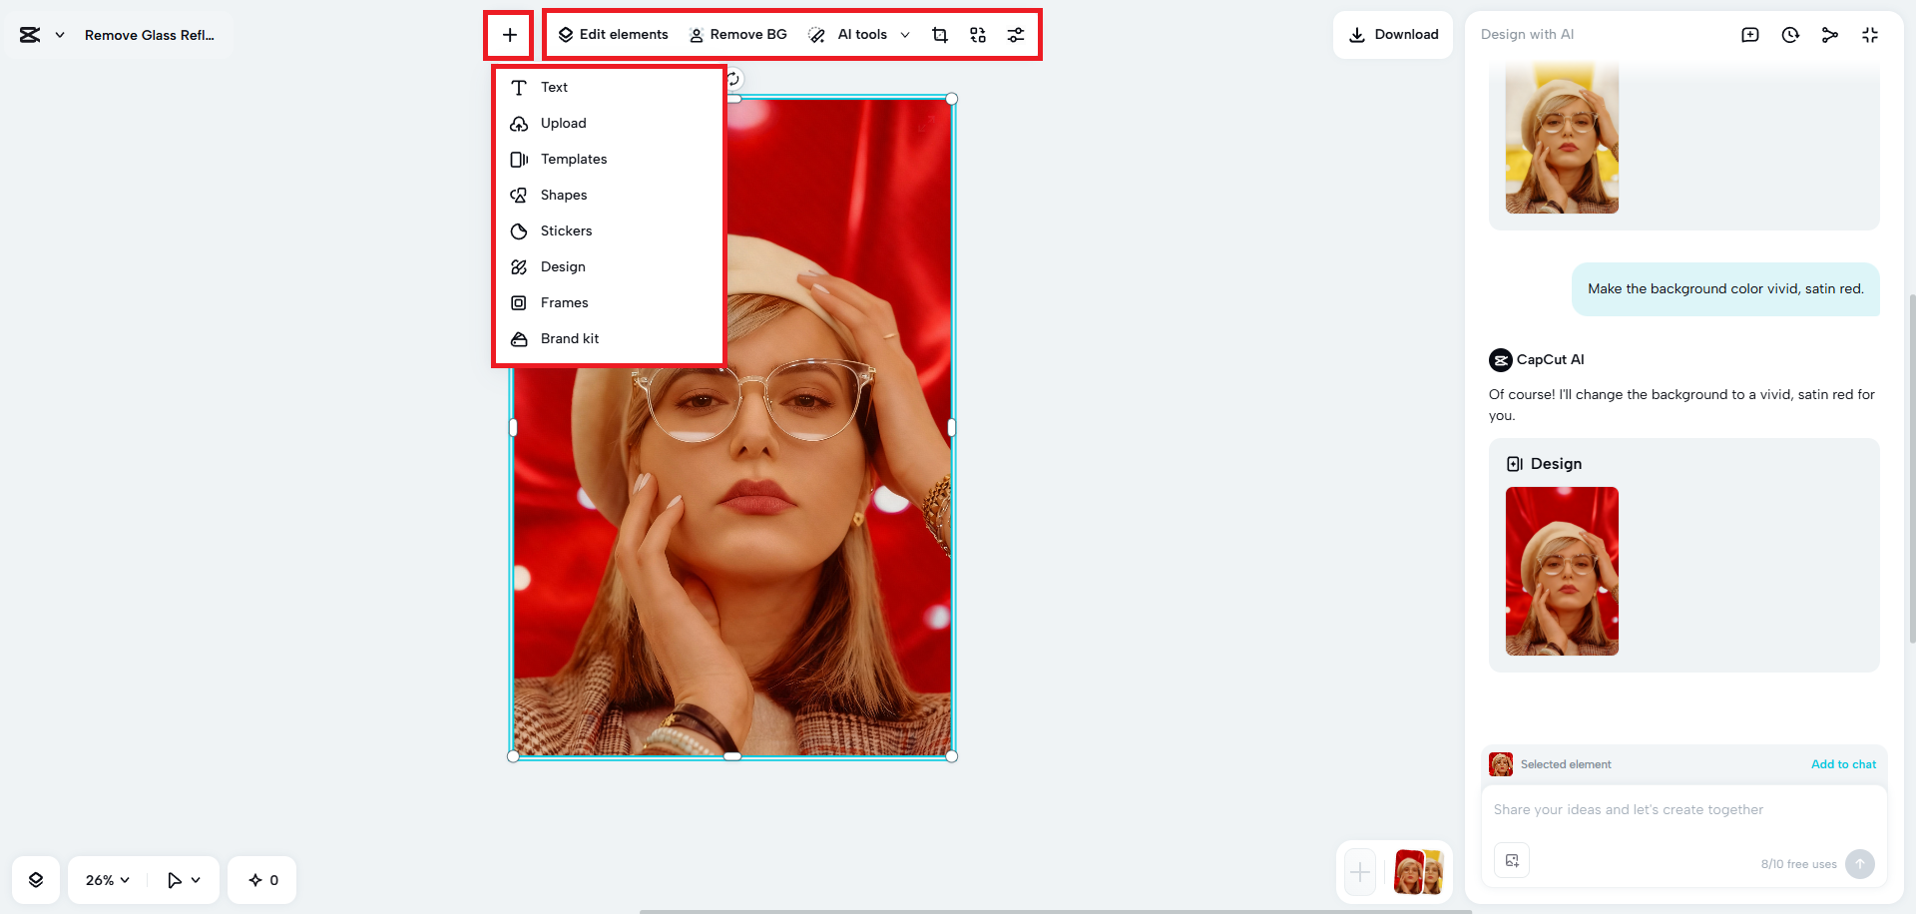
Task: Select the Crop tool in the toolbar
Action: (x=939, y=34)
